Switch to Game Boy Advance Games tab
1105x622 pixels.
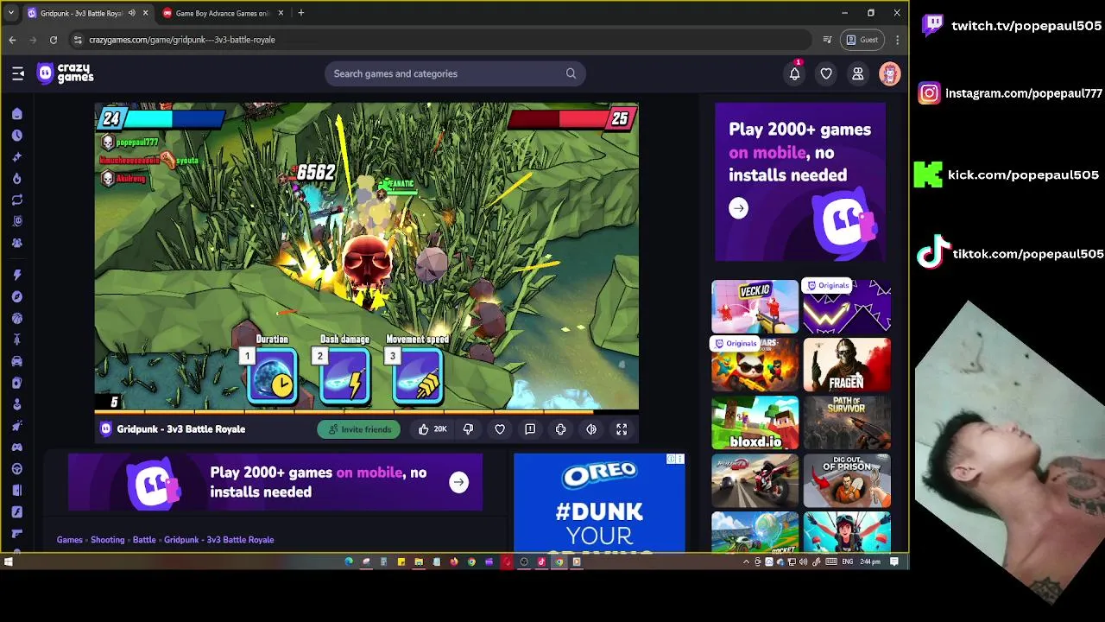point(223,13)
